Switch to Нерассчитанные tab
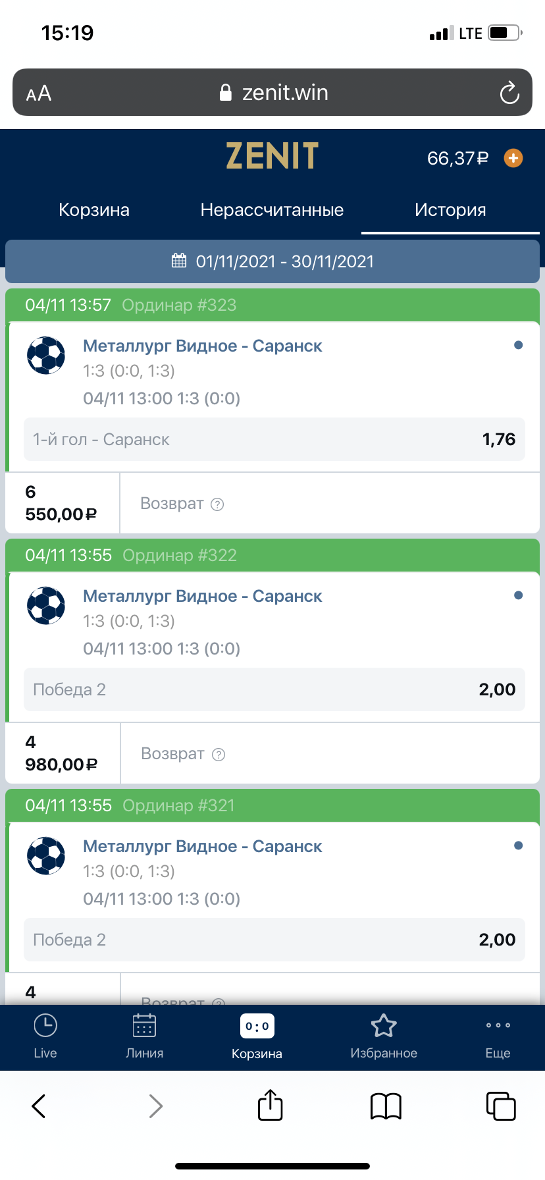Image resolution: width=545 pixels, height=1180 pixels. (x=272, y=210)
